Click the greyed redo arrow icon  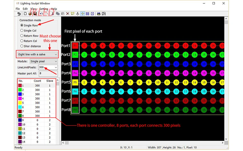pos(46,14)
